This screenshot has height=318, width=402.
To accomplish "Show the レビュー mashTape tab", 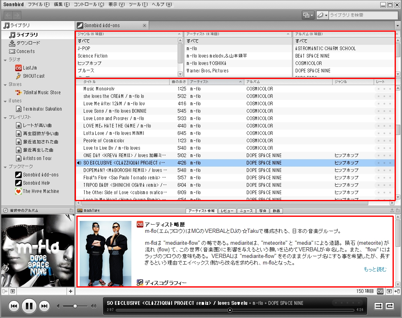I will tap(227, 211).
